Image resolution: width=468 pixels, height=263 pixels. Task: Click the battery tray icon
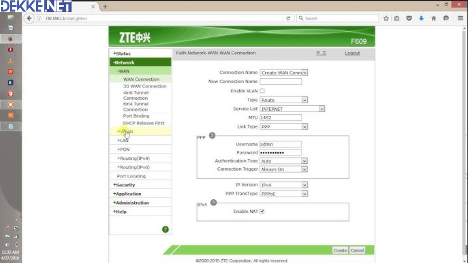[x=16, y=245]
